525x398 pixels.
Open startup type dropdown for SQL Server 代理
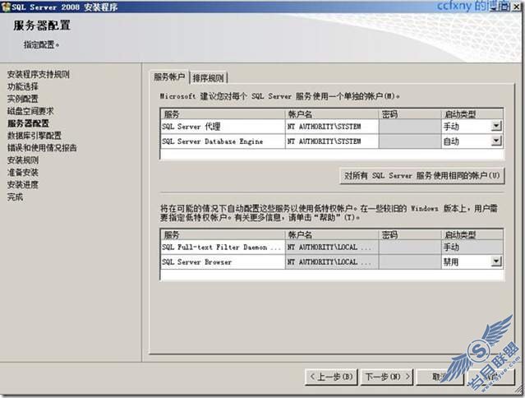(x=496, y=127)
